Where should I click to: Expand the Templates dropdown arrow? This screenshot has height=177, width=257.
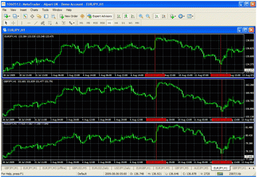pyautogui.click(x=192, y=16)
